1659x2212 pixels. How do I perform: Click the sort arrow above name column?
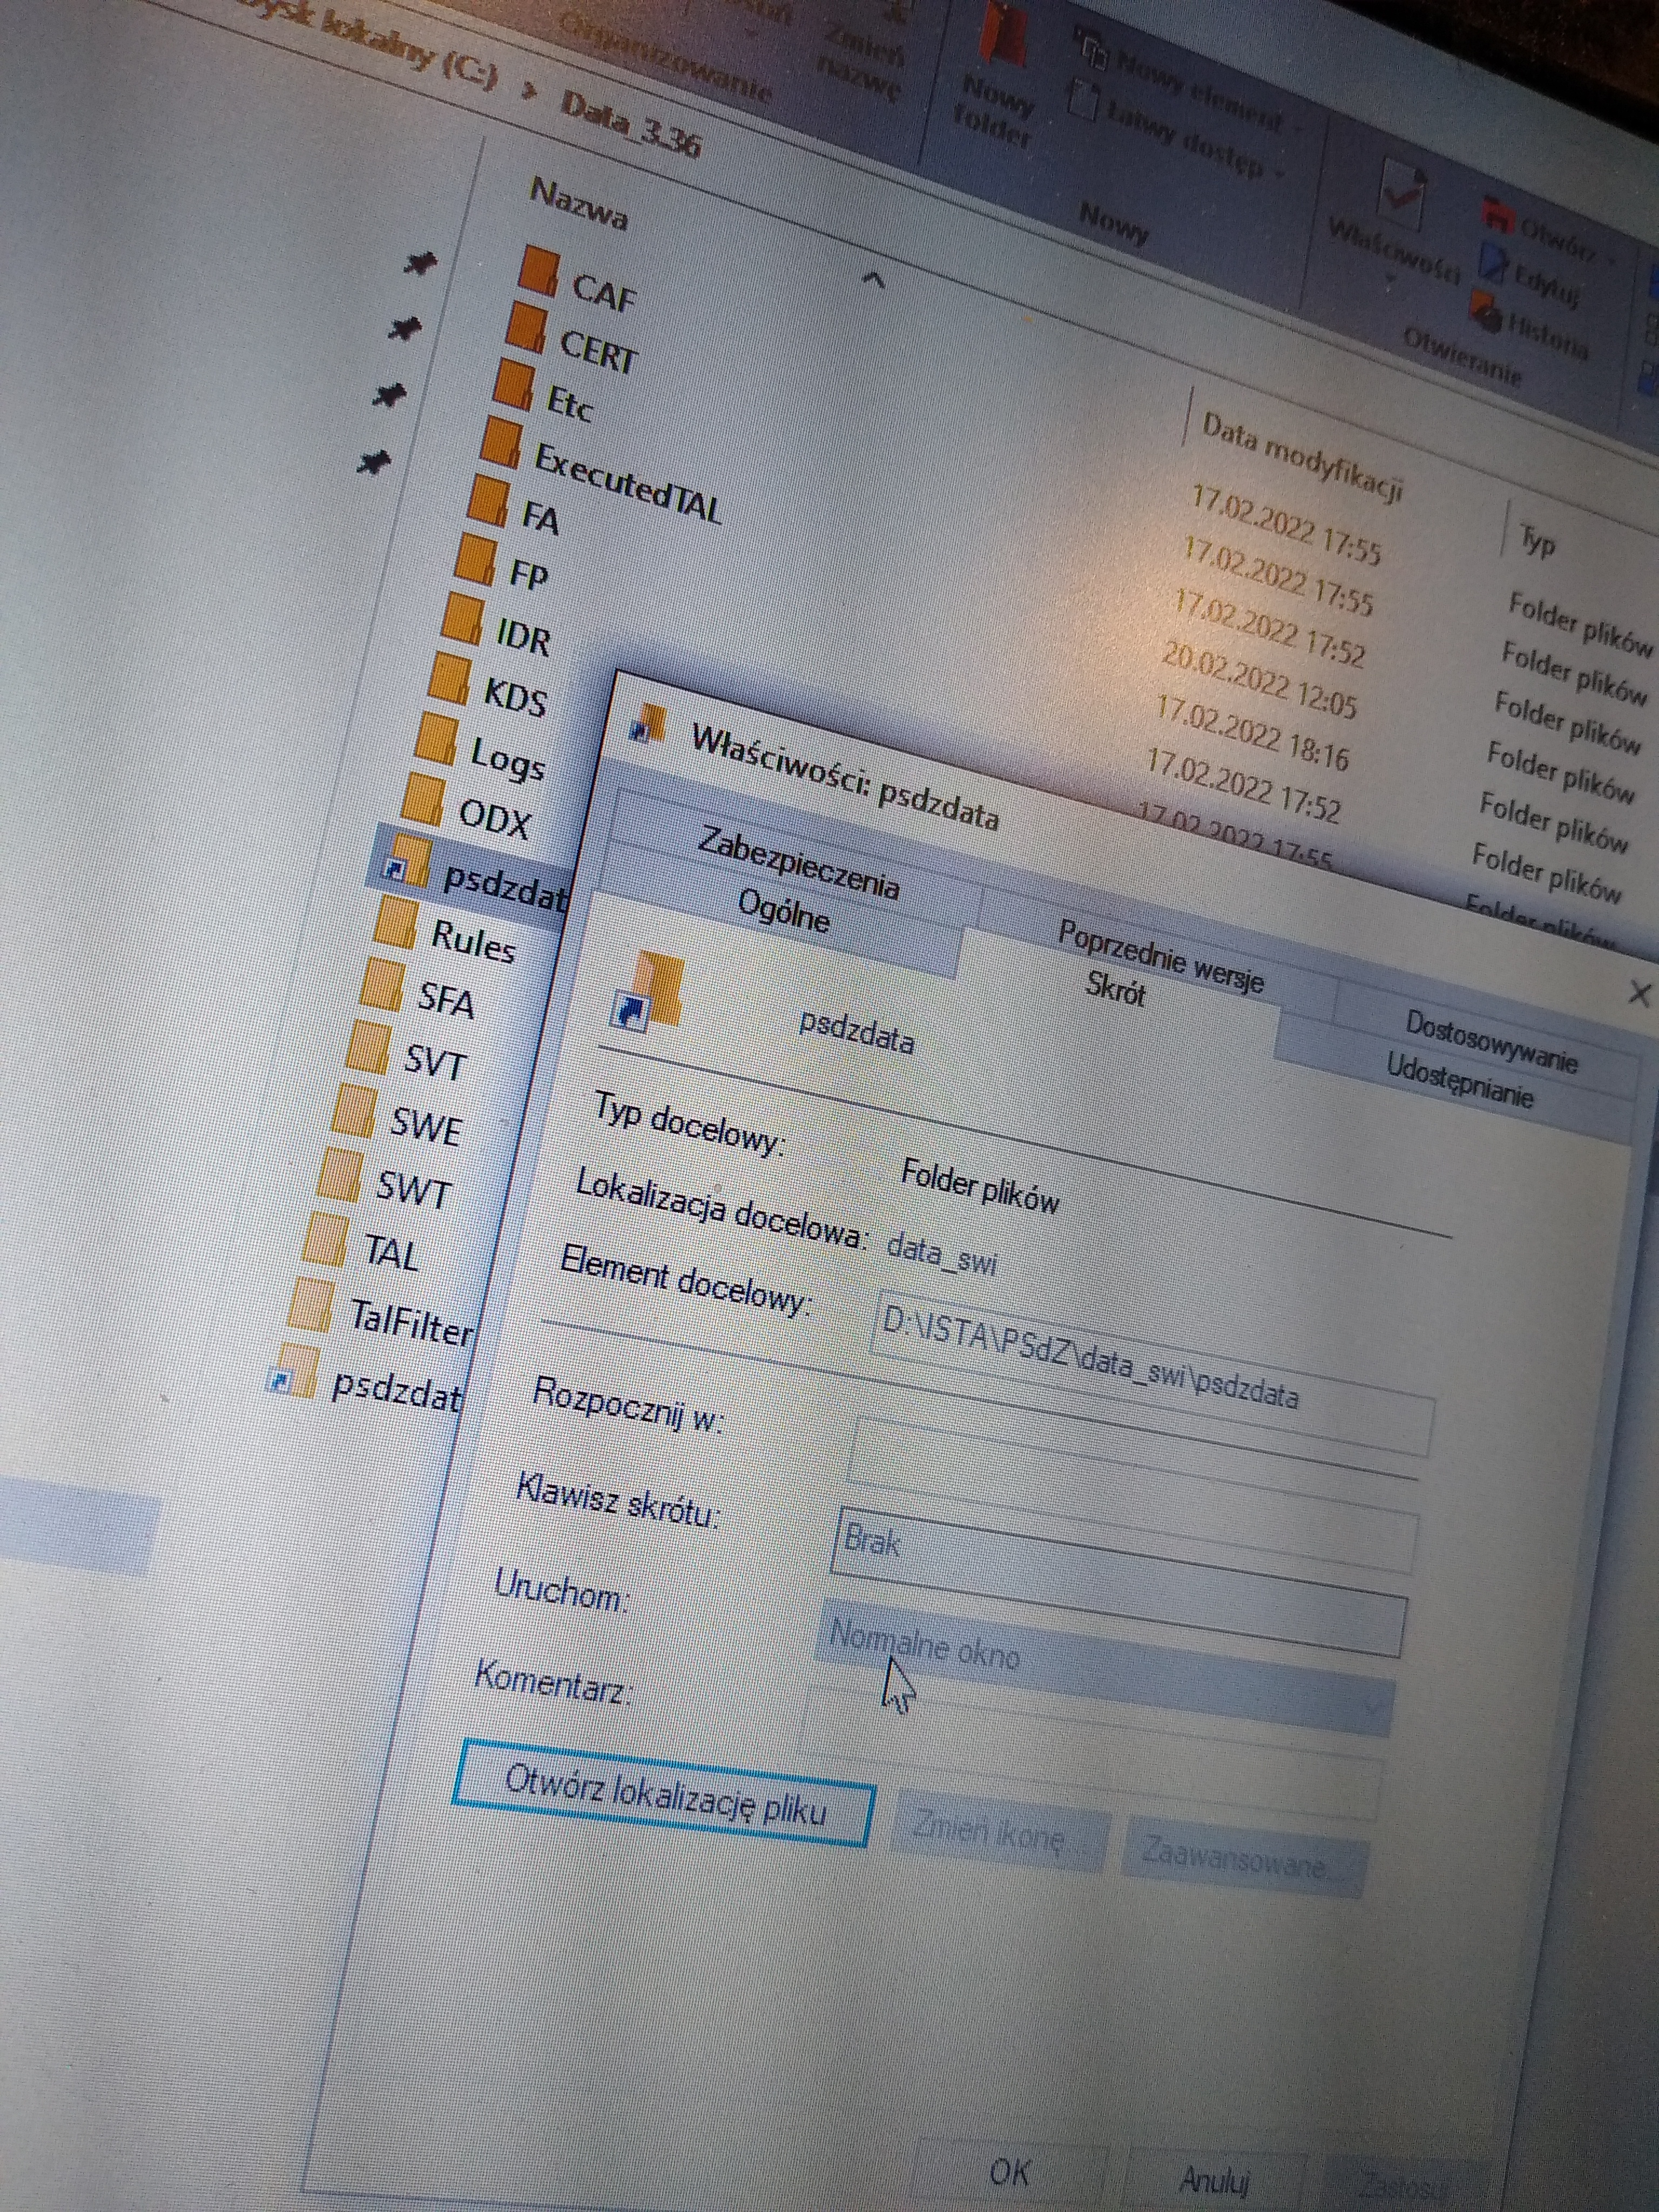pyautogui.click(x=873, y=280)
